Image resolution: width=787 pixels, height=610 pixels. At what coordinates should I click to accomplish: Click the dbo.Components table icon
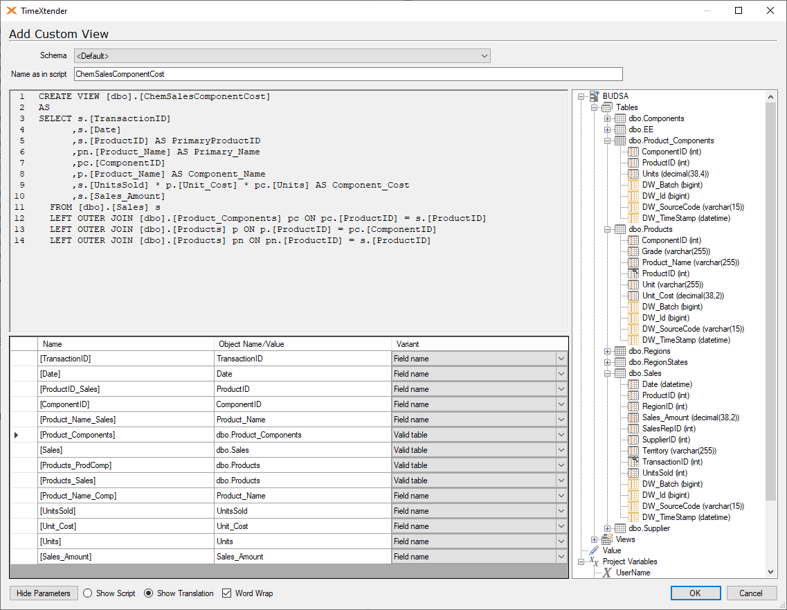(620, 118)
